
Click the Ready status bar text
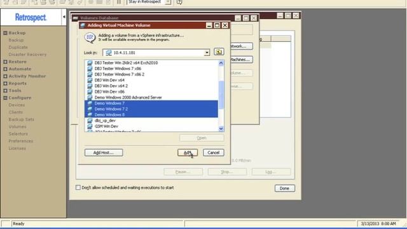18,223
